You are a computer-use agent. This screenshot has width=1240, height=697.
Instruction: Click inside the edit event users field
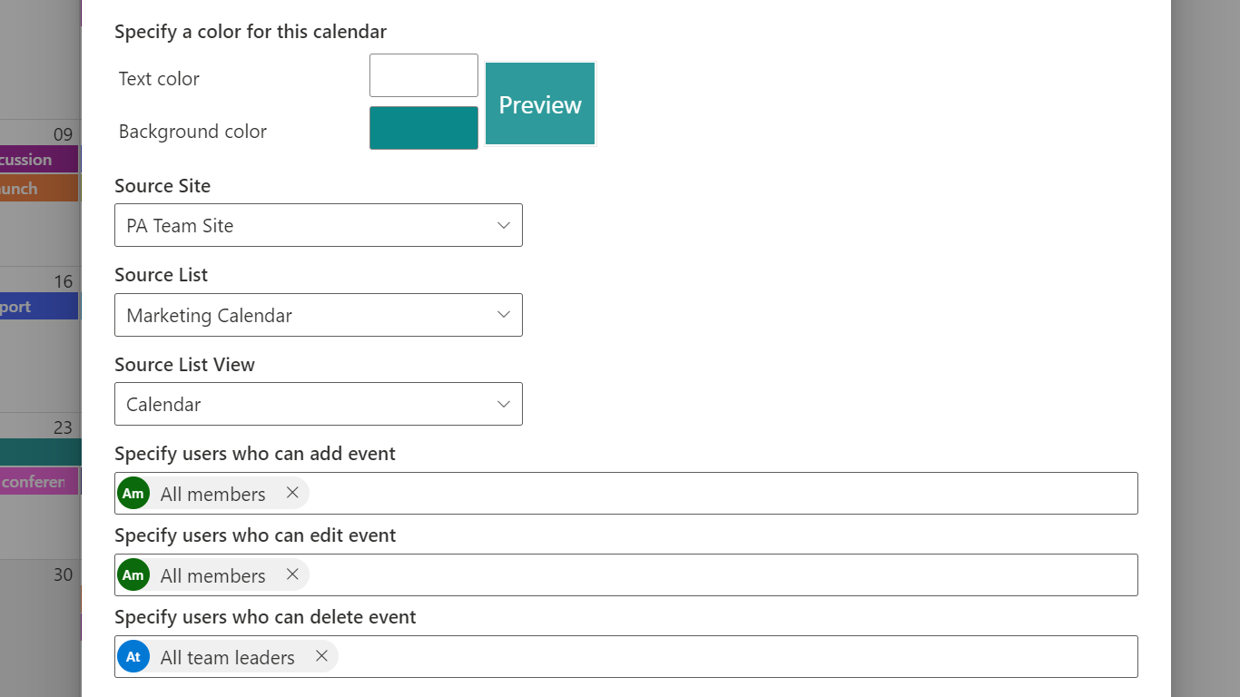point(717,575)
